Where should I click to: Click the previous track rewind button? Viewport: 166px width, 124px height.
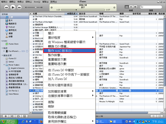[6, 7]
